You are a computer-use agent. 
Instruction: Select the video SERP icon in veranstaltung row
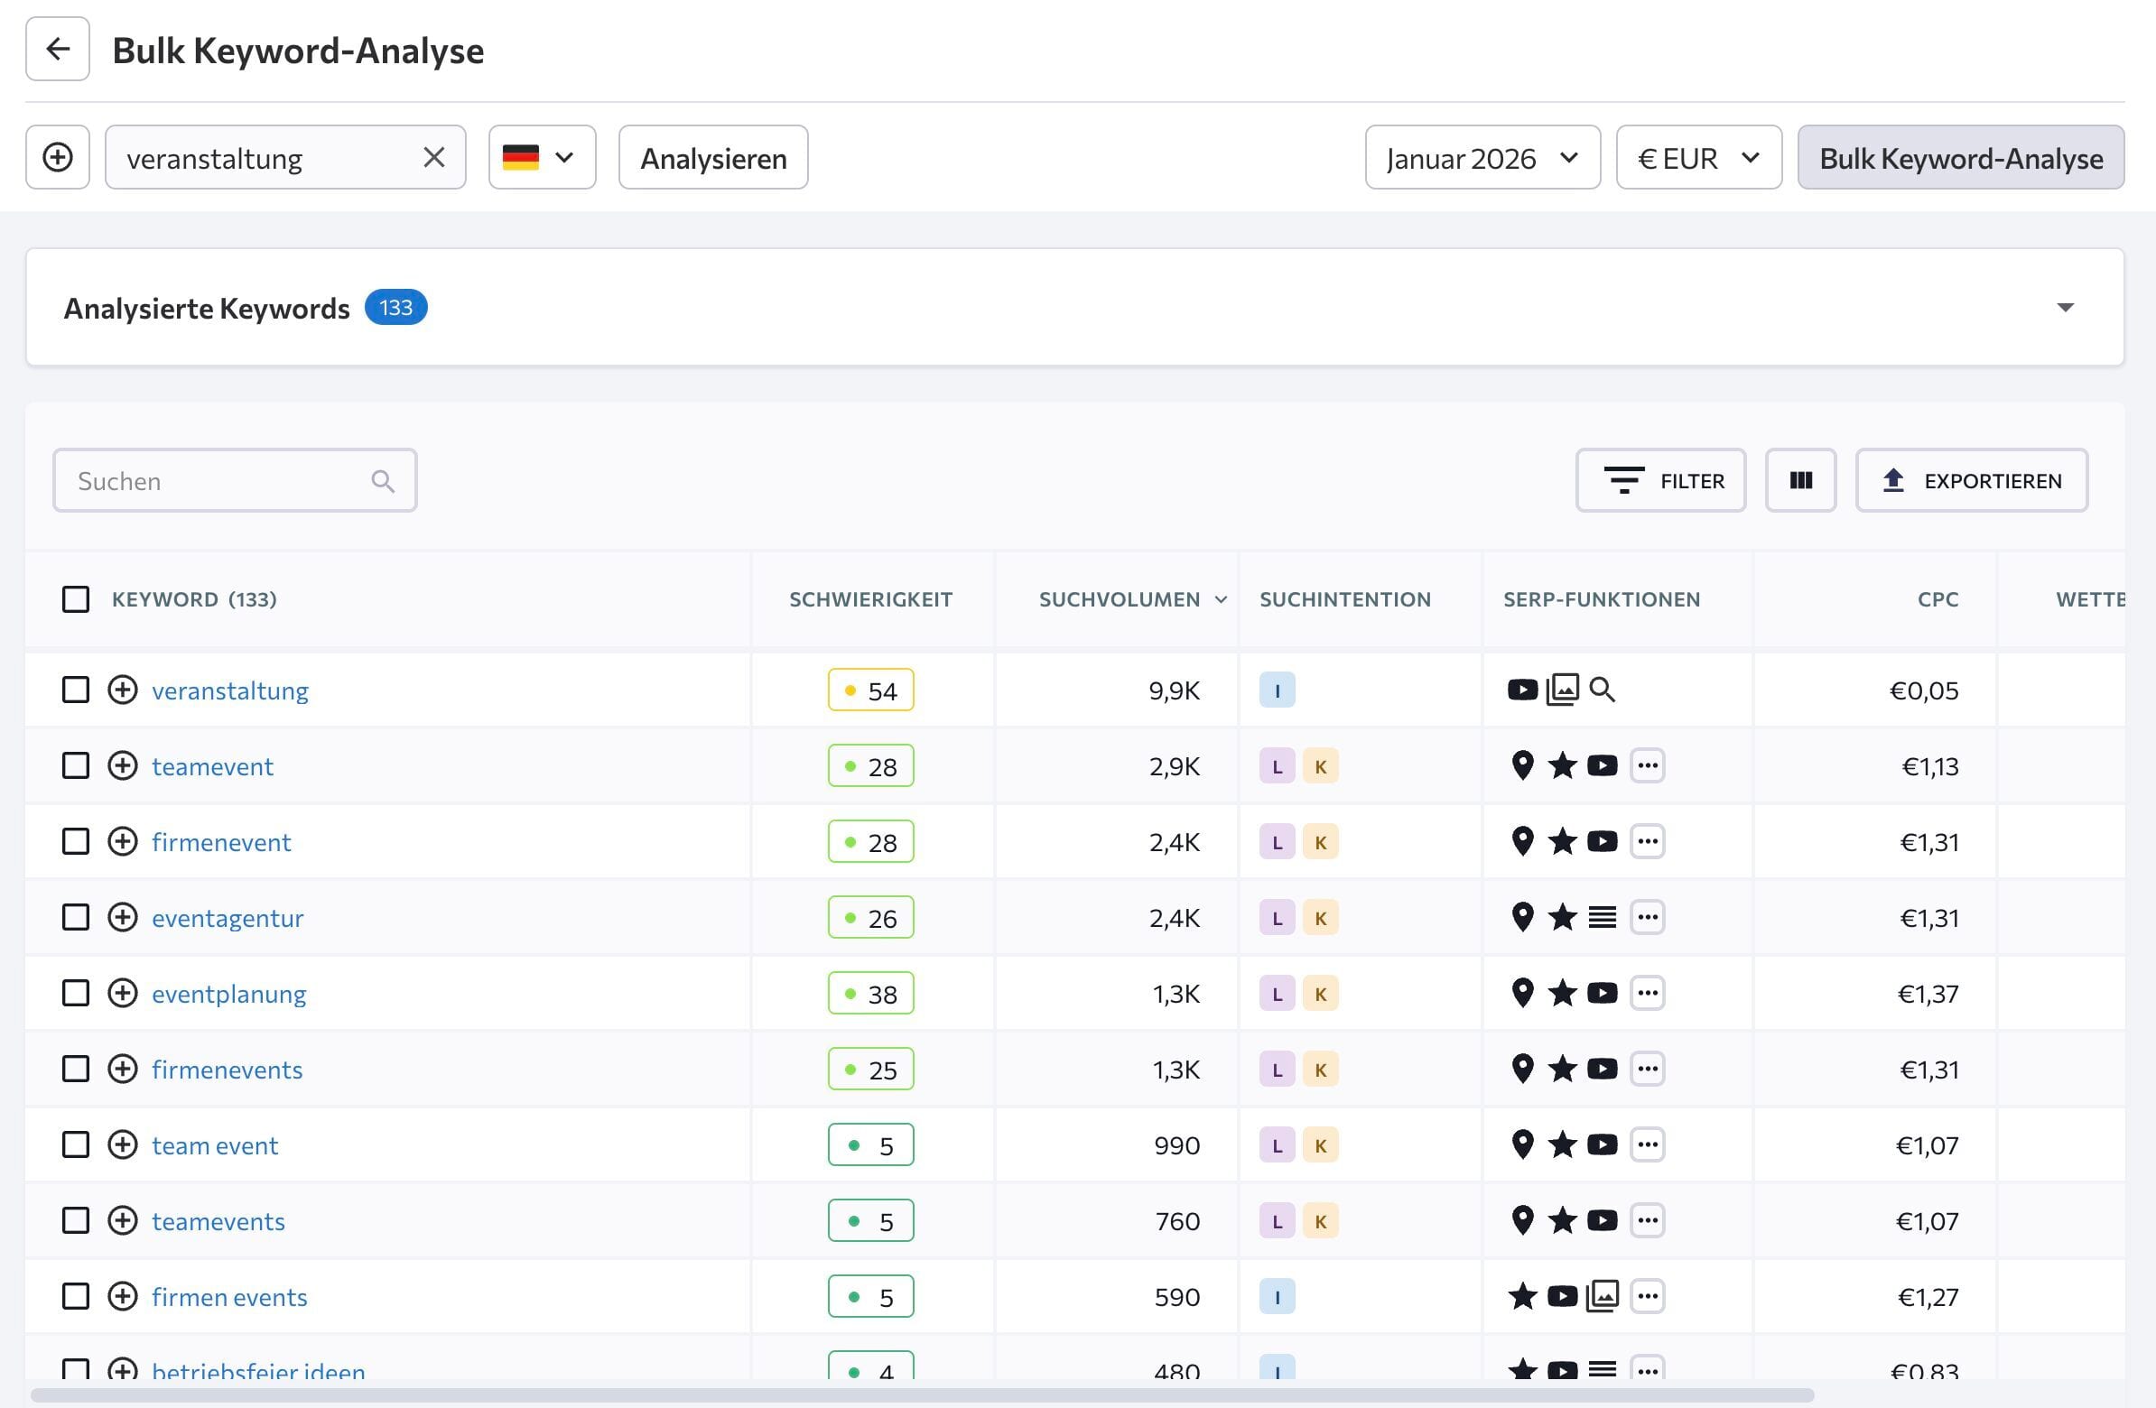1522,689
